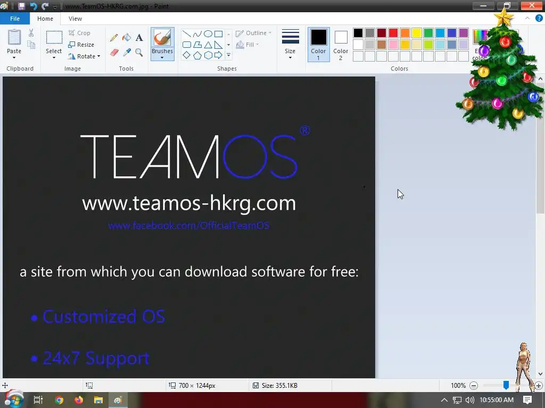This screenshot has height=408, width=545.
Task: Open the shape Fill dropdown
Action: click(247, 45)
